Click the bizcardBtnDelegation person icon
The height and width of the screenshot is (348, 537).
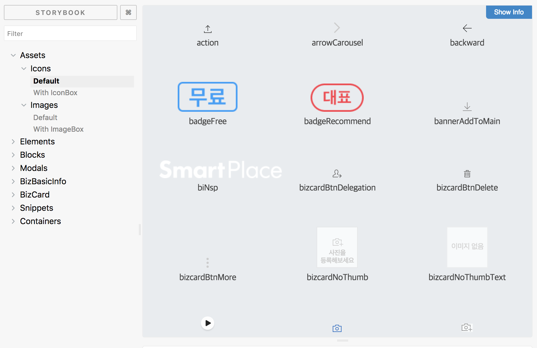(337, 174)
